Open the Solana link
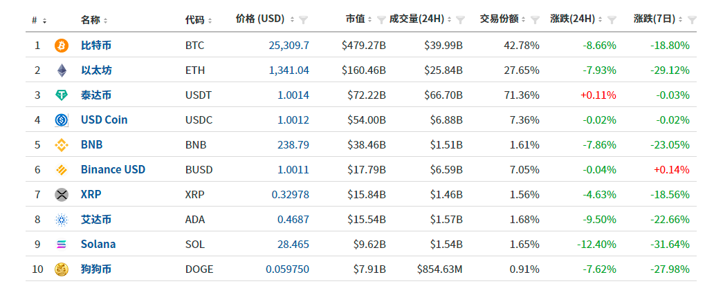714x286 pixels. point(98,245)
